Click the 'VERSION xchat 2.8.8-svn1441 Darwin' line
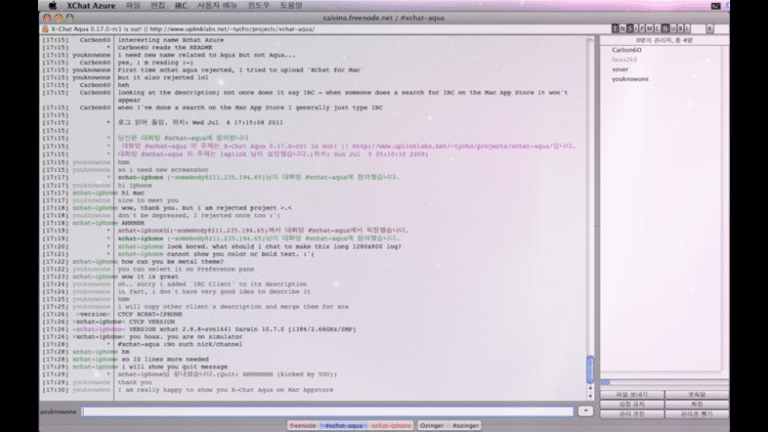Screen dimensions: 768x432 (x=243, y=329)
